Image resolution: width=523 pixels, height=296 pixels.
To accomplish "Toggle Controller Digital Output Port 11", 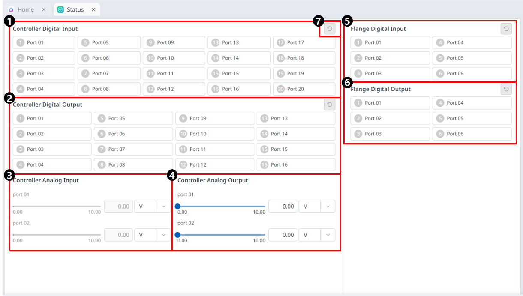I will tap(214, 149).
